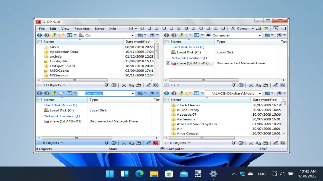Click Network Location (1) group in lower-left pane
This screenshot has height=181, width=323.
(62, 116)
